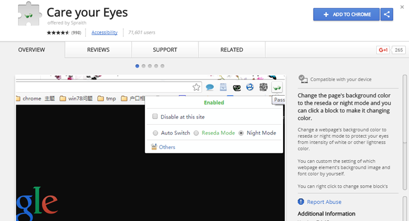Open the Accessibility category link
This screenshot has width=409, height=221.
(x=104, y=33)
